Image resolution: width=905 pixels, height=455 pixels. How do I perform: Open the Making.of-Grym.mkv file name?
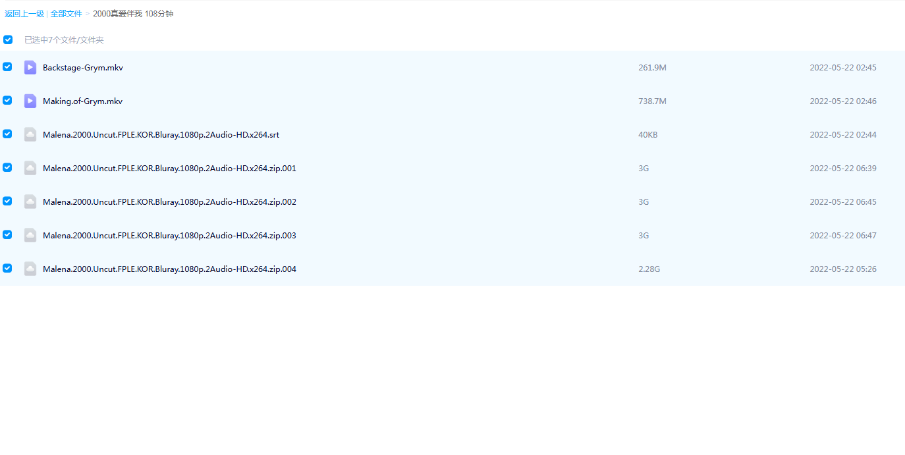(83, 101)
